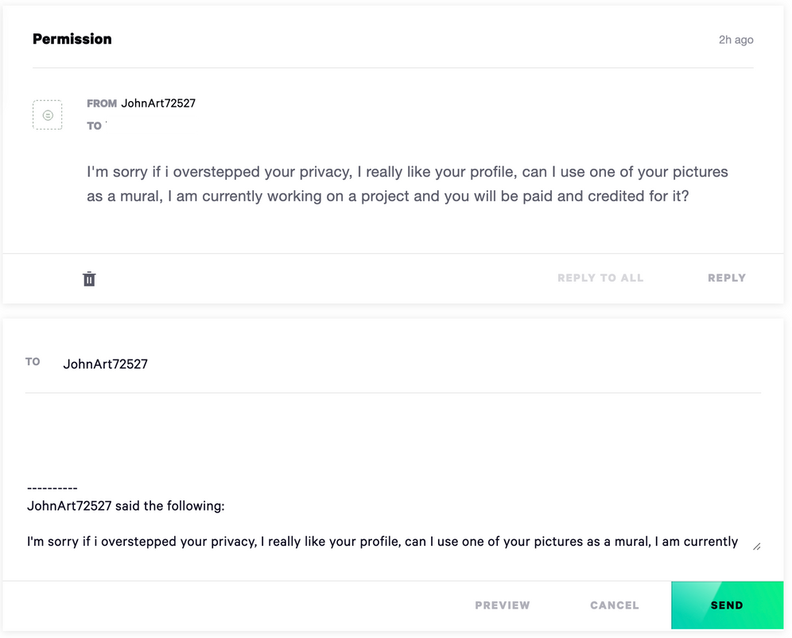Open JohnArt72527's profile from the FROM field
The height and width of the screenshot is (638, 792).
coord(158,103)
